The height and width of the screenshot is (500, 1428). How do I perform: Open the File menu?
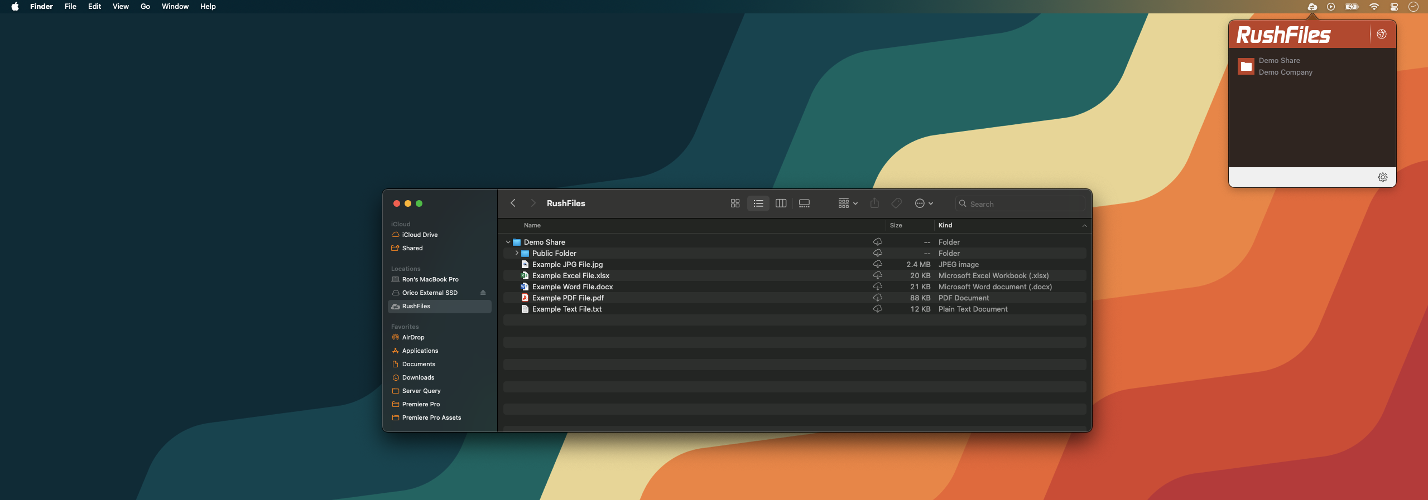(70, 7)
